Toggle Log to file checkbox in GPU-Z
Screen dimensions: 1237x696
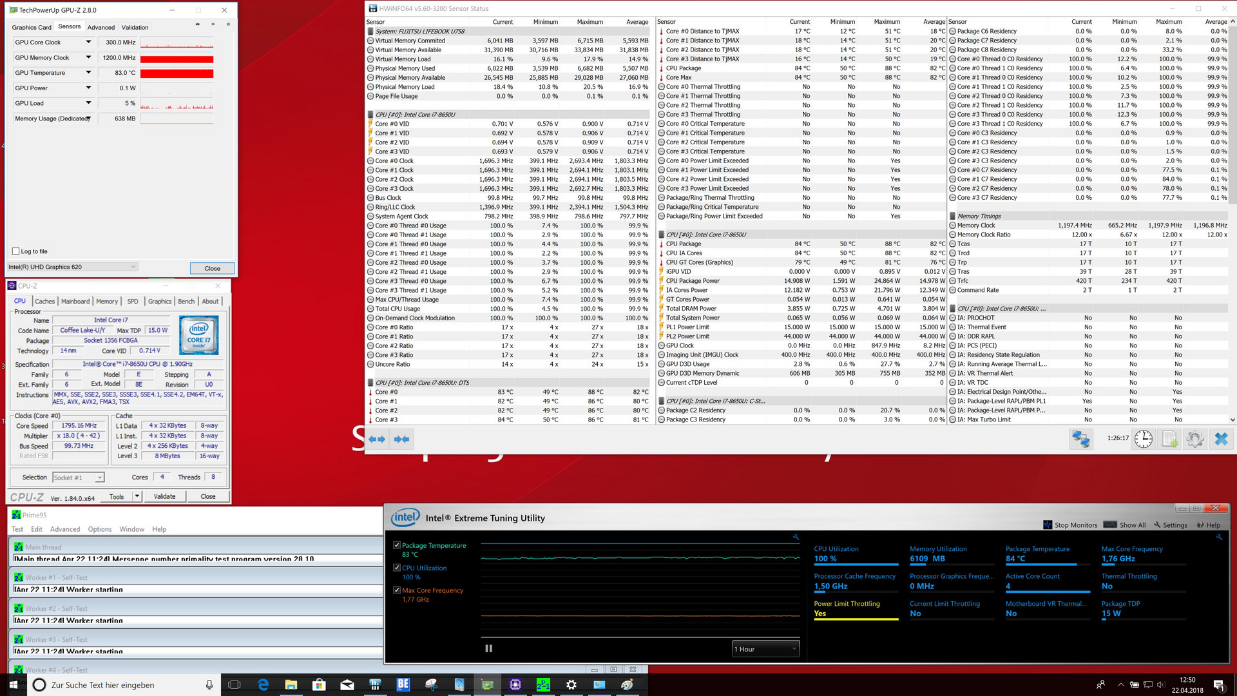15,251
